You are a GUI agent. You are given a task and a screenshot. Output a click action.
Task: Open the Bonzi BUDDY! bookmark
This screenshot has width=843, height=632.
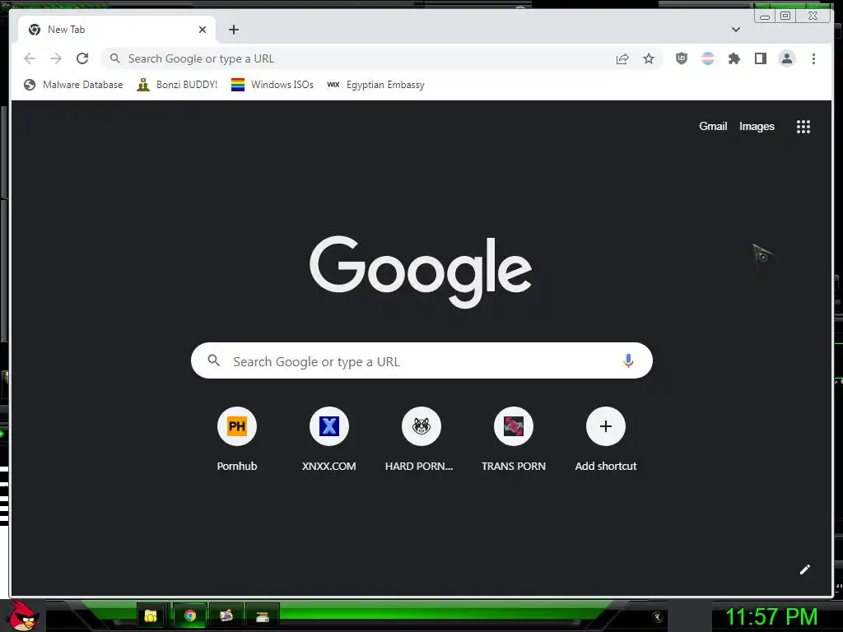tap(177, 85)
